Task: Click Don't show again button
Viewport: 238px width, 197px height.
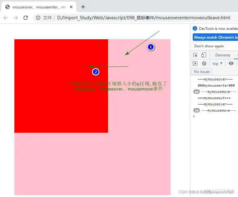Action: click(x=209, y=46)
